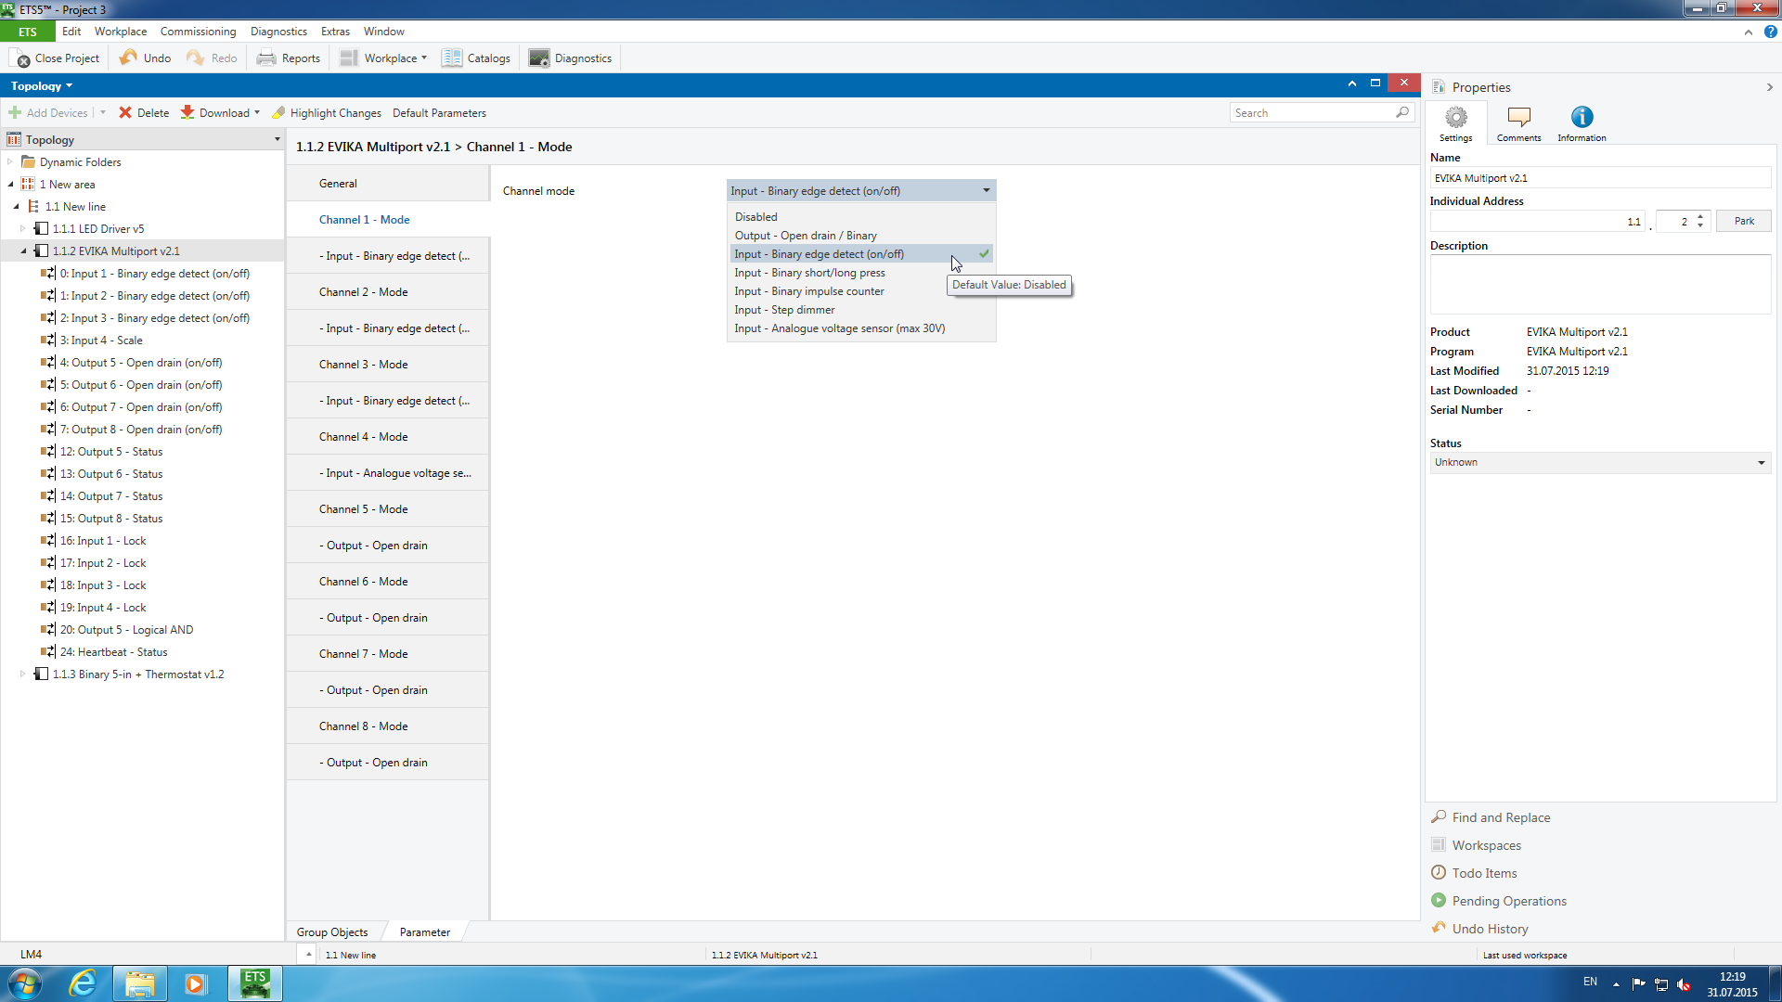Click the Diagnostics toolbar icon
Viewport: 1782px width, 1002px height.
tap(539, 58)
